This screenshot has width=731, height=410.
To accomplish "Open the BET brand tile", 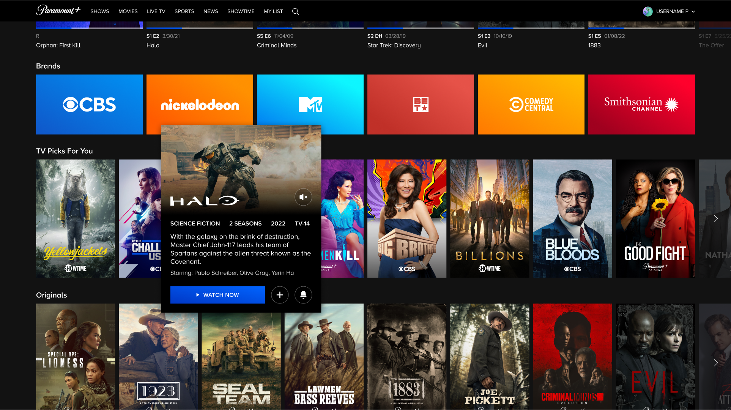I will click(421, 104).
